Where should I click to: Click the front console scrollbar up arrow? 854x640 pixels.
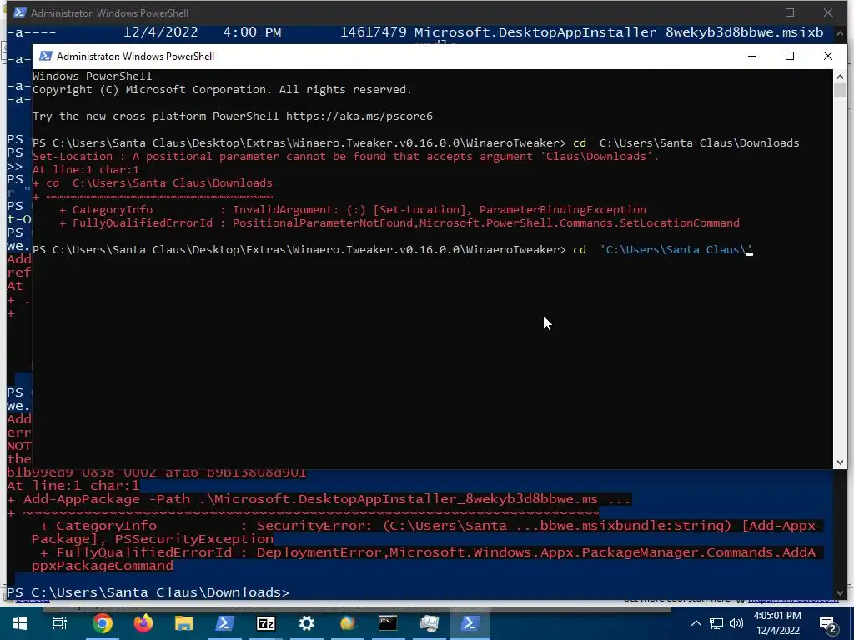click(840, 76)
